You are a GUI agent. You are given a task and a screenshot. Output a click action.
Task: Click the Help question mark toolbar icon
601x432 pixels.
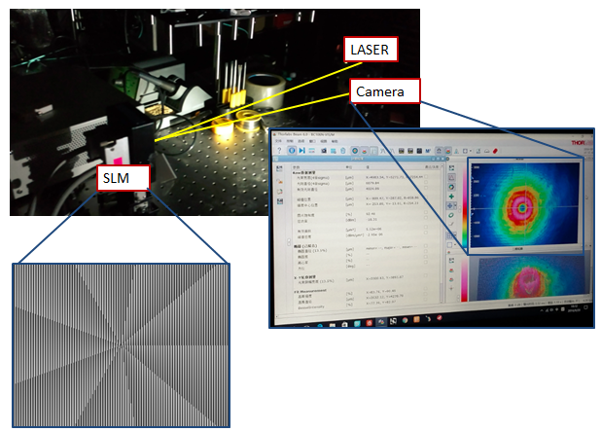279,151
